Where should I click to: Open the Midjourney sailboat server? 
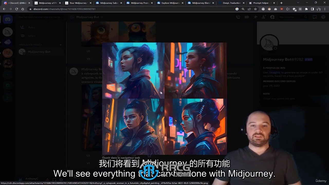[7, 32]
